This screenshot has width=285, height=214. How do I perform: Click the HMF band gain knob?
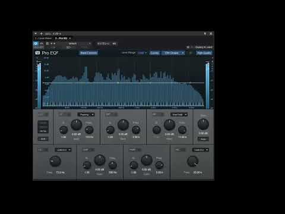[x=147, y=160]
